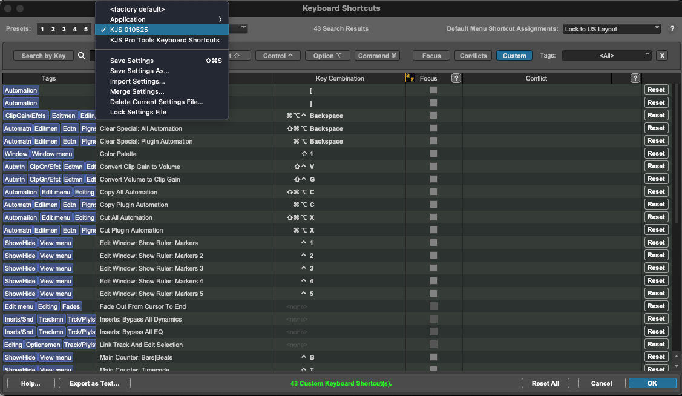Toggle the Focus filter button
The height and width of the screenshot is (396, 682).
[431, 56]
